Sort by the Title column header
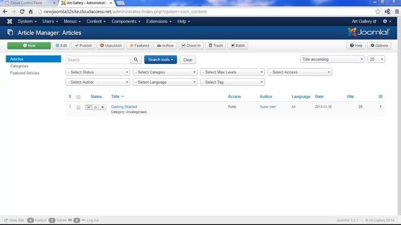The image size is (401, 225). 117,96
